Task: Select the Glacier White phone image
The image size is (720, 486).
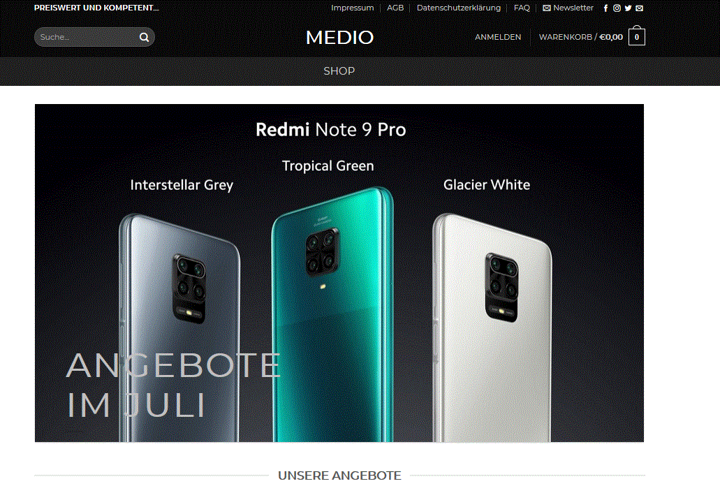Action: tap(492, 327)
